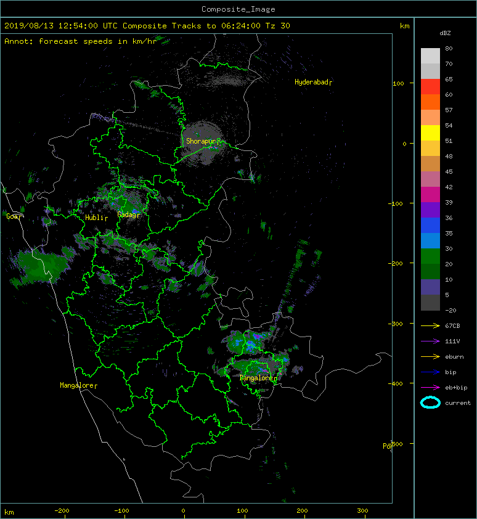
Task: Pick the violet swatch between 39 and 36 dBZ
Action: click(430, 210)
